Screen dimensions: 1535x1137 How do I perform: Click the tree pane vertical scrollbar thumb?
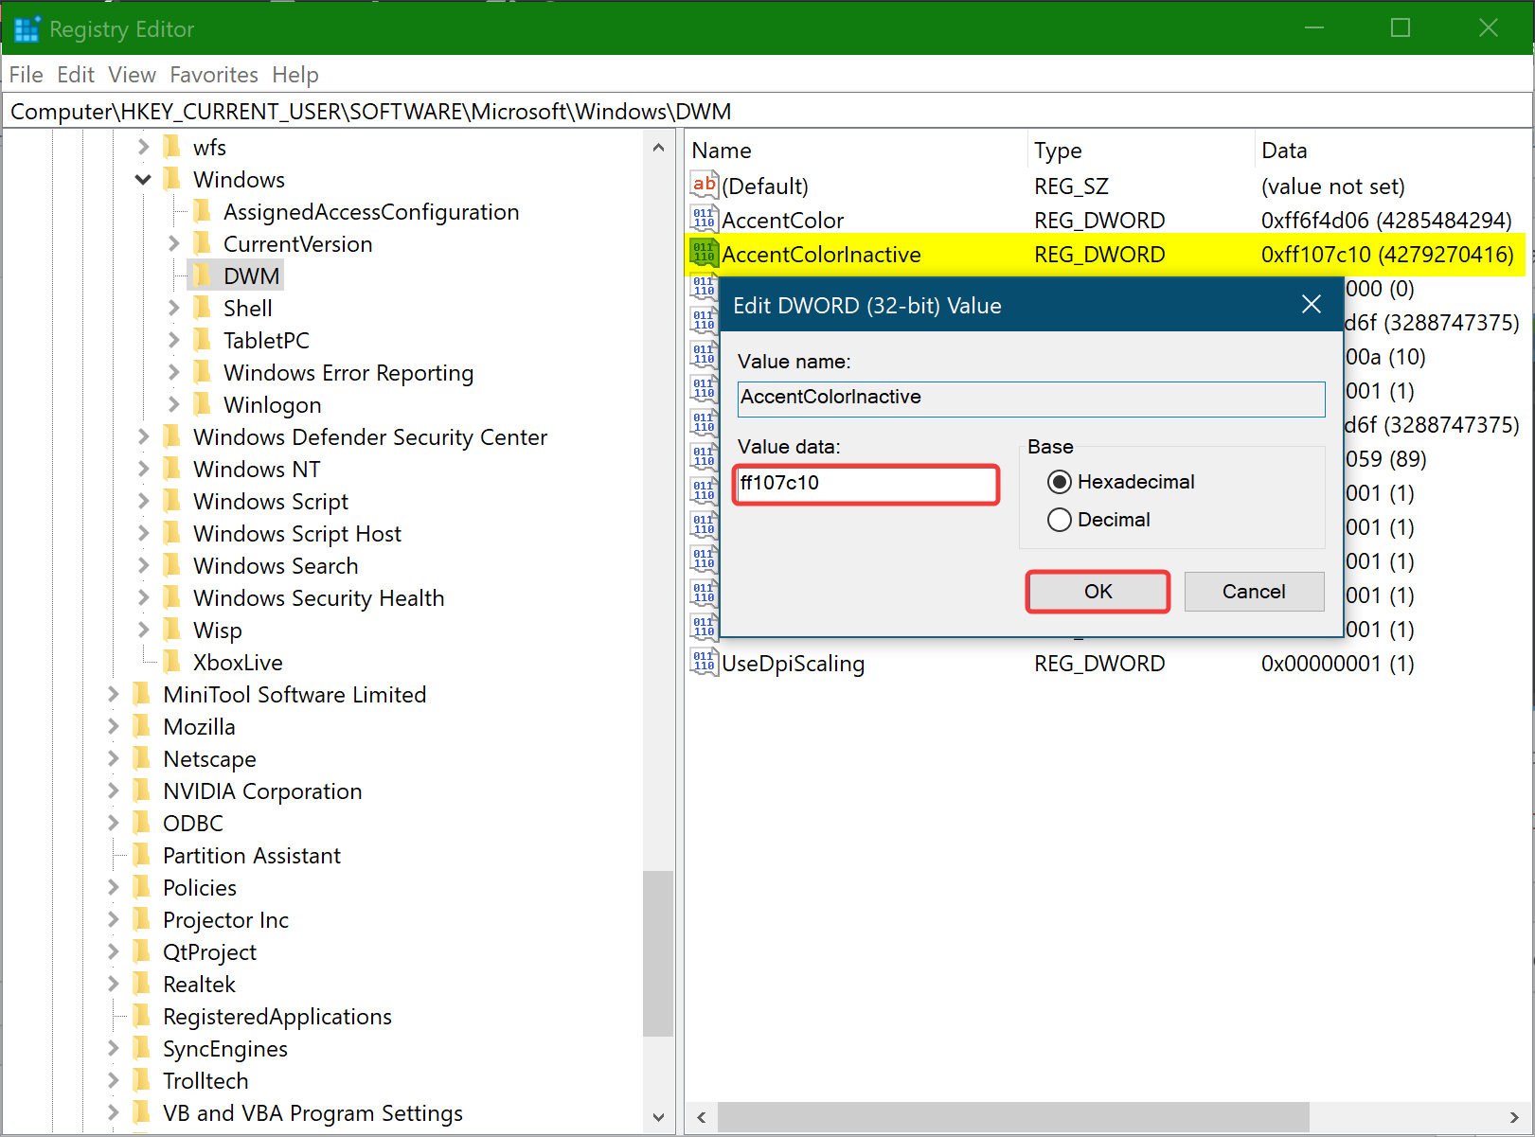click(x=658, y=953)
